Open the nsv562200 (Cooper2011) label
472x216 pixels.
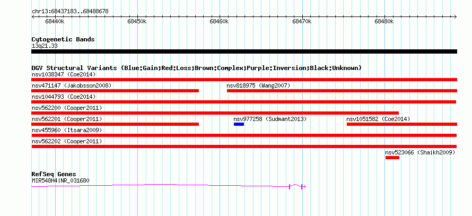67,108
